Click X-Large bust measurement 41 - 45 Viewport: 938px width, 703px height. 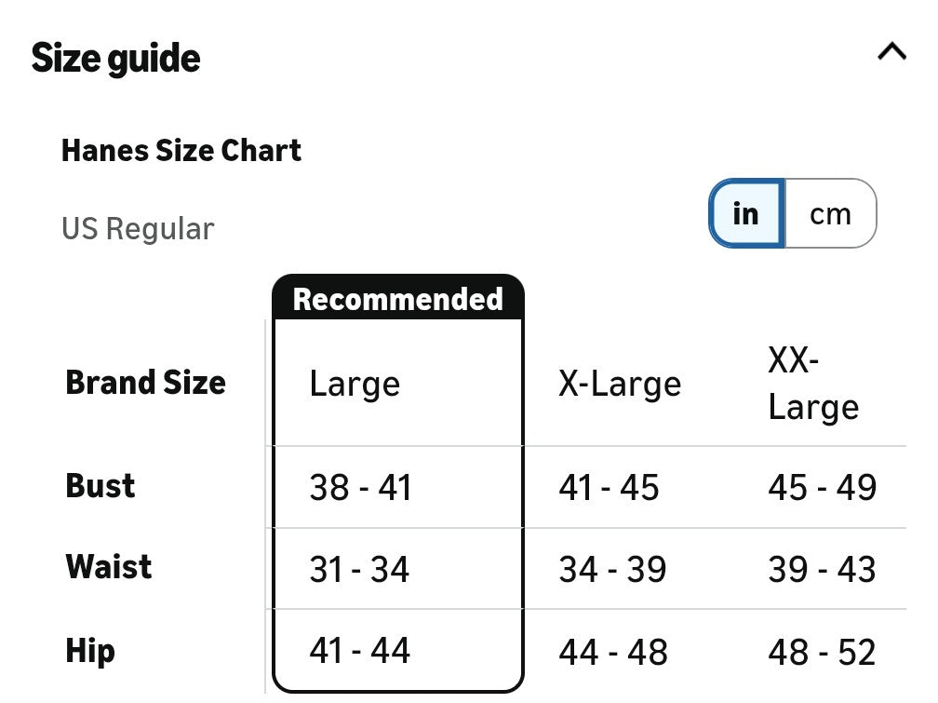click(609, 487)
